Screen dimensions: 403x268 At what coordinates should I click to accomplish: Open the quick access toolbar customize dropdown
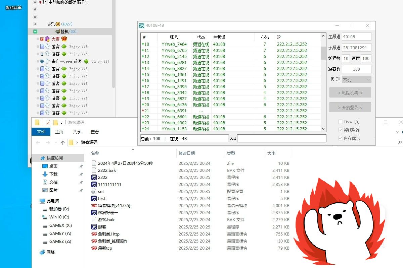click(x=62, y=122)
